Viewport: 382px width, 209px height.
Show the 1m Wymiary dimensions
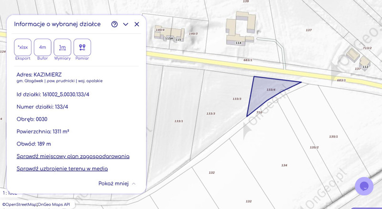click(62, 47)
